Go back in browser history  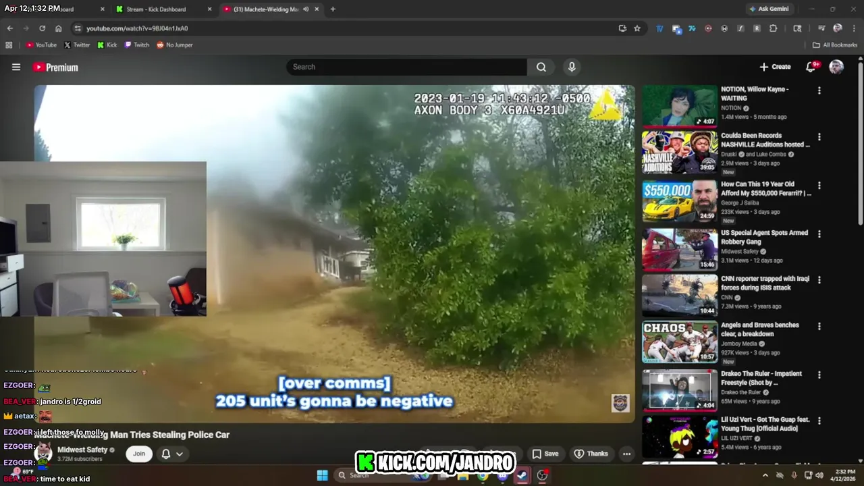click(9, 28)
